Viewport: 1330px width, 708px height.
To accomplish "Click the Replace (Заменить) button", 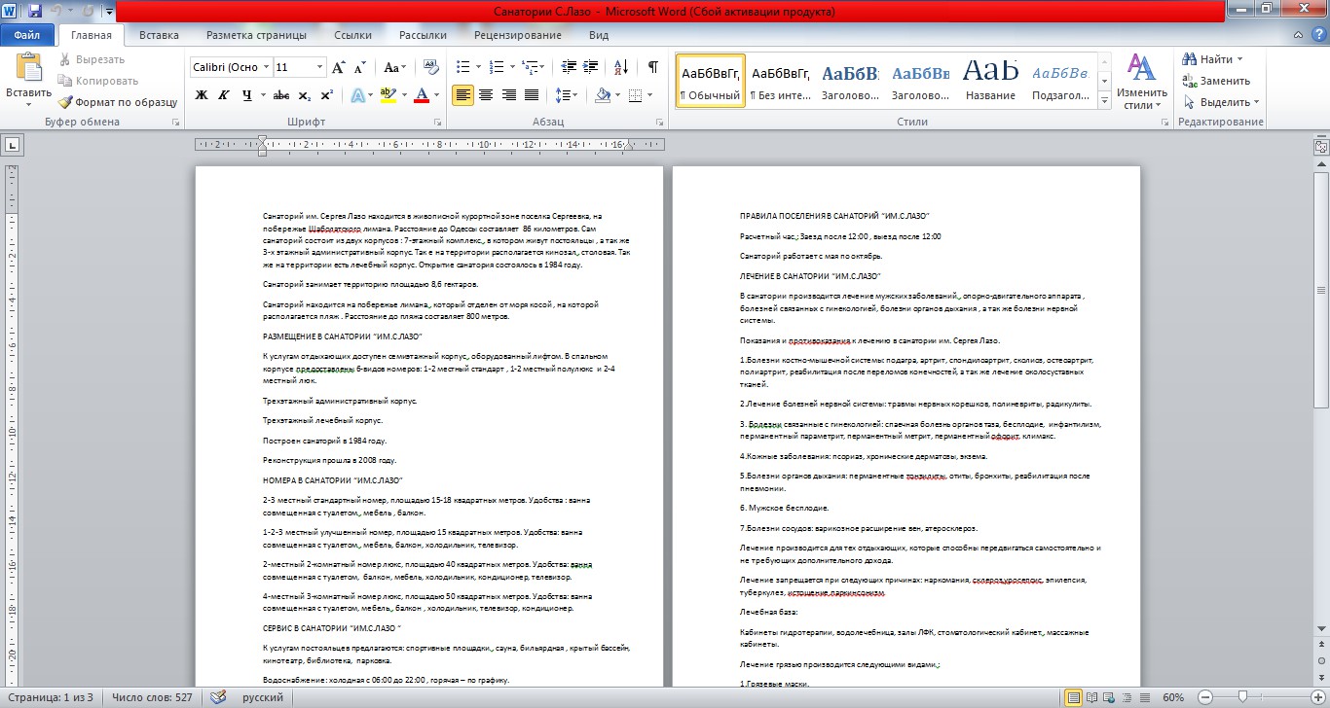I will 1216,81.
